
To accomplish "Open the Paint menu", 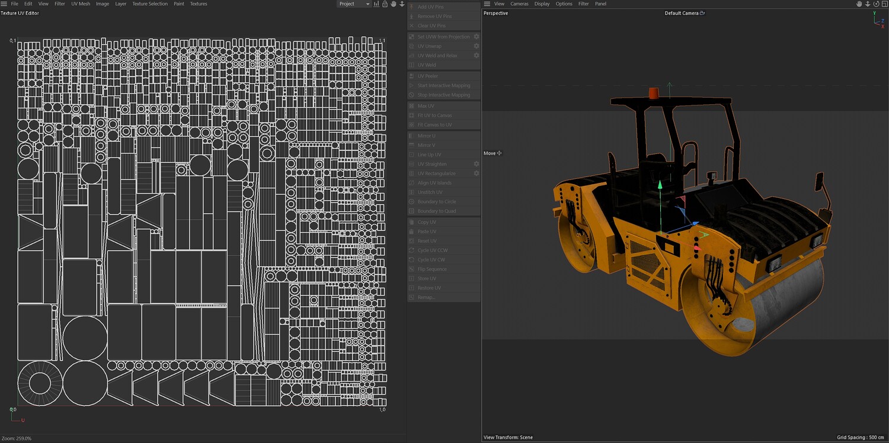I will coord(179,4).
